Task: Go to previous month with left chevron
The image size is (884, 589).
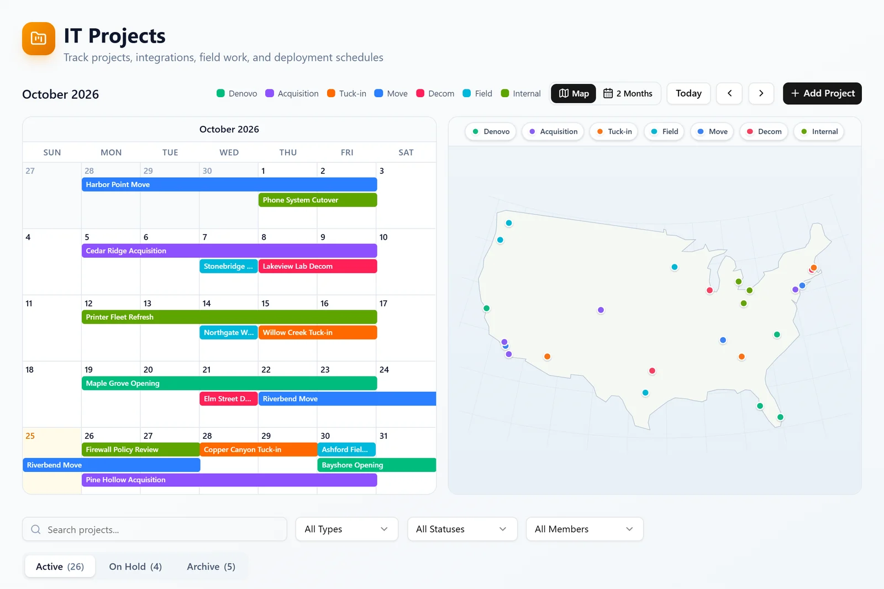Action: 729,93
